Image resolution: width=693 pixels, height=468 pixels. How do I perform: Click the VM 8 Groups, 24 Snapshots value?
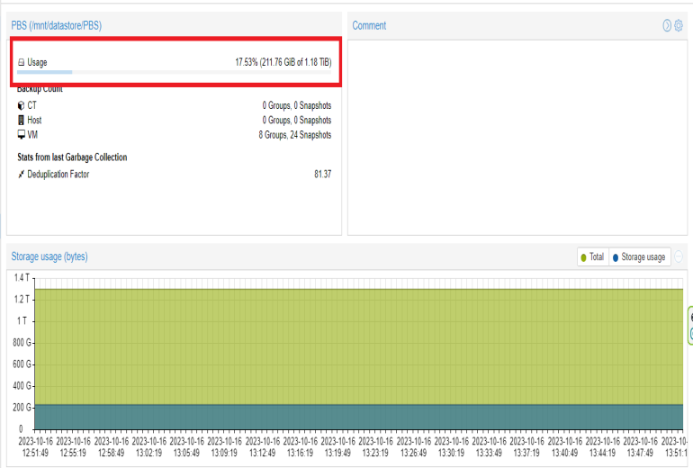[294, 135]
